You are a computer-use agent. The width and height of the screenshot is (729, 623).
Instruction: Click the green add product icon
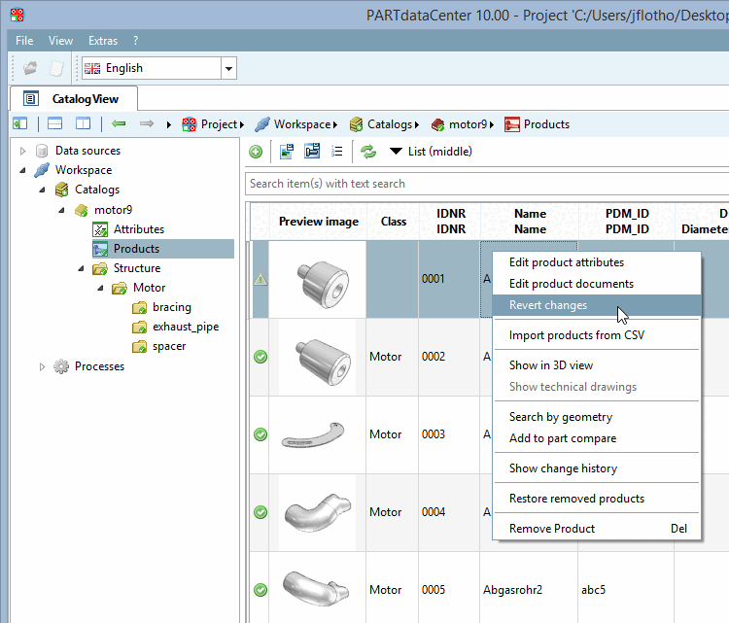pos(256,152)
